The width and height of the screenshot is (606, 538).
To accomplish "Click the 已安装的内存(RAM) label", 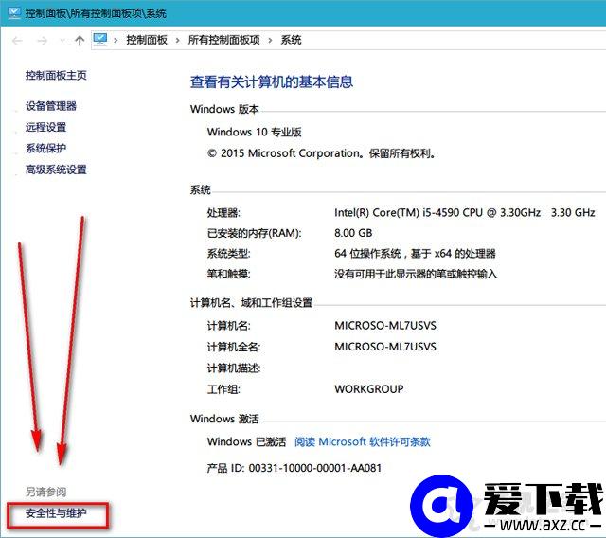I will pos(255,233).
